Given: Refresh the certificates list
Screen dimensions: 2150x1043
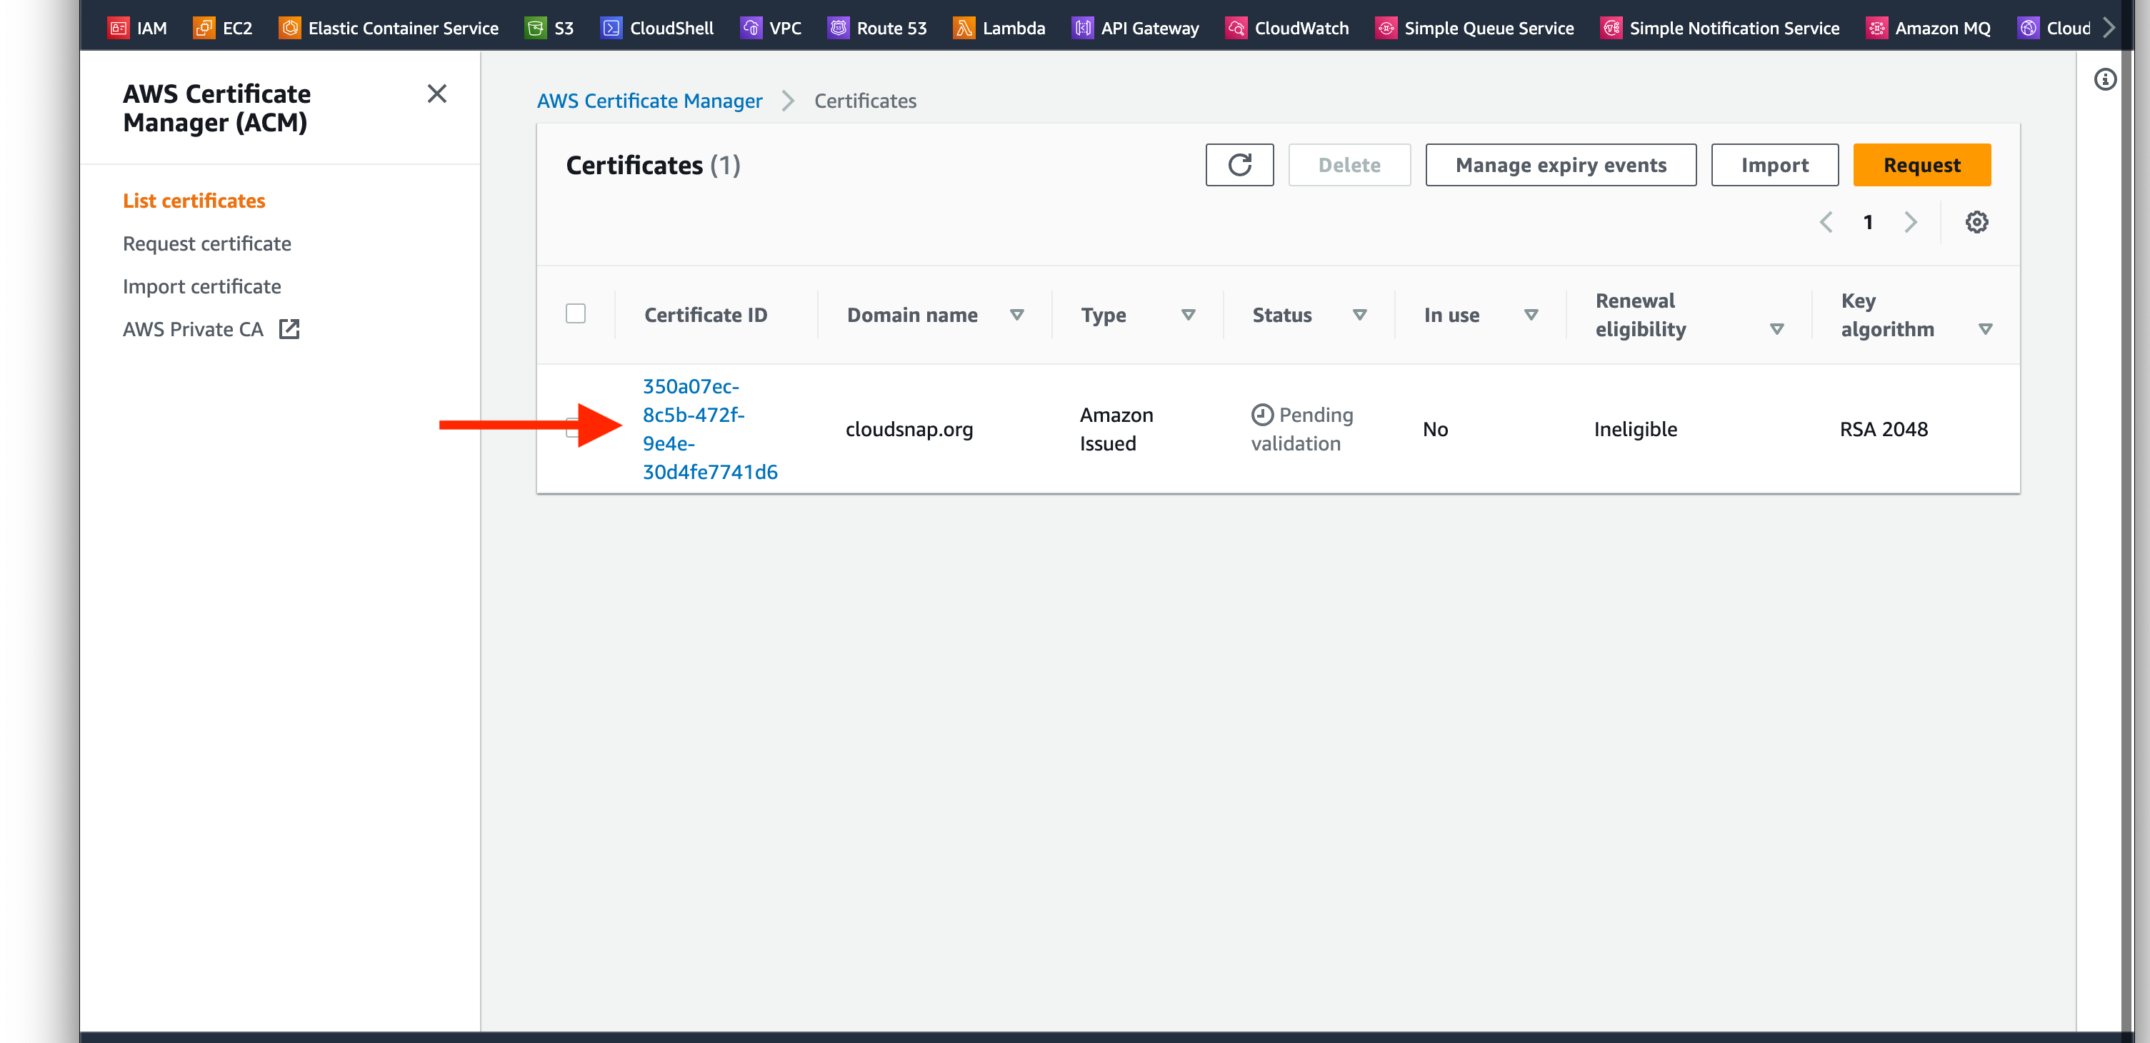Looking at the screenshot, I should pyautogui.click(x=1239, y=164).
